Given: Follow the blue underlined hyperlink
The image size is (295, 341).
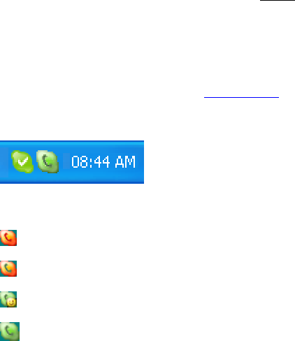Looking at the screenshot, I should [241, 97].
